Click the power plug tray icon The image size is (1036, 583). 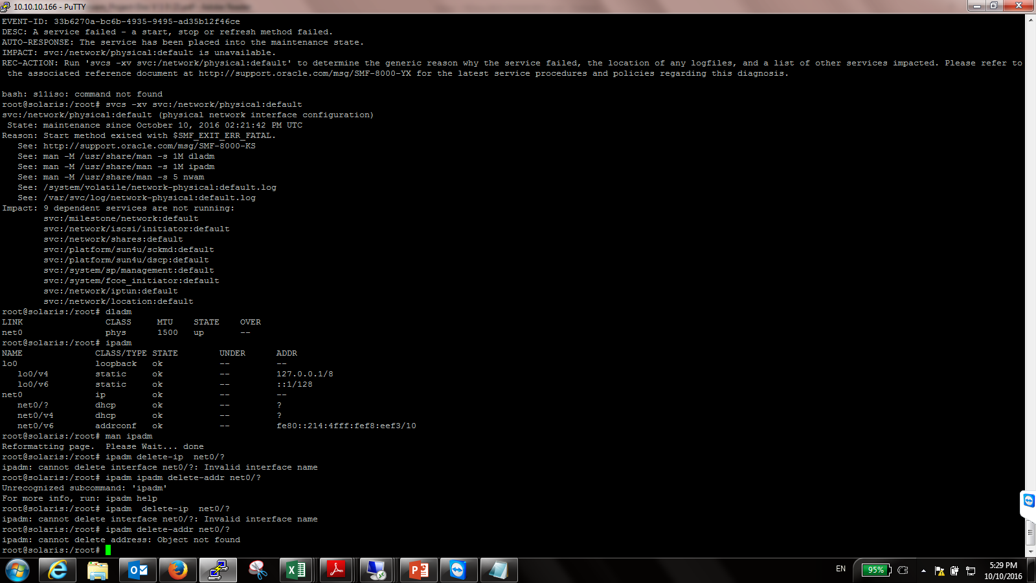click(x=903, y=570)
